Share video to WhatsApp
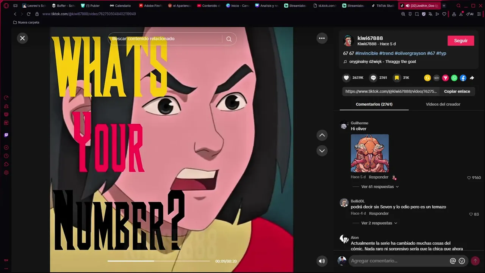485x273 pixels. 454,78
